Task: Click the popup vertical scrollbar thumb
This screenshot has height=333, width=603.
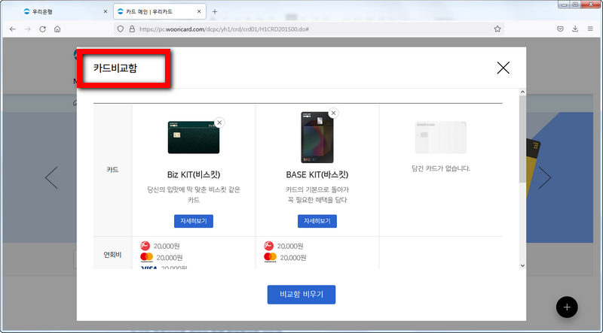Action: point(522,139)
